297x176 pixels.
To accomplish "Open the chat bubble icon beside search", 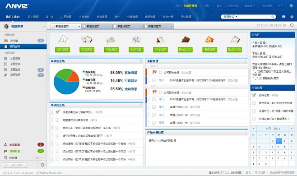I will (x=283, y=17).
